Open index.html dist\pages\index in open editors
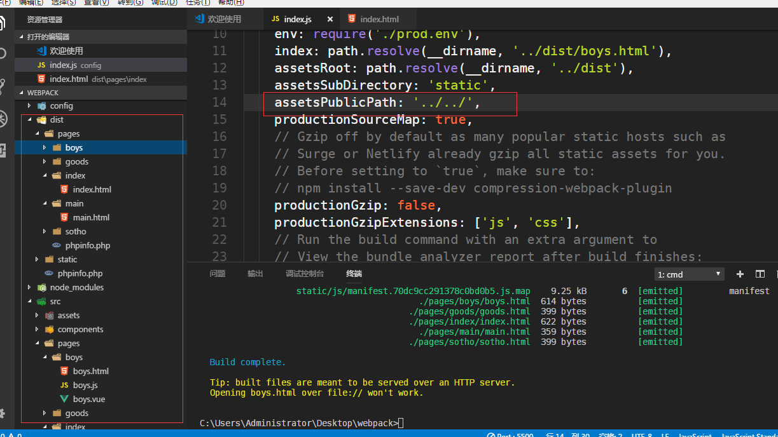778x437 pixels. coord(101,79)
